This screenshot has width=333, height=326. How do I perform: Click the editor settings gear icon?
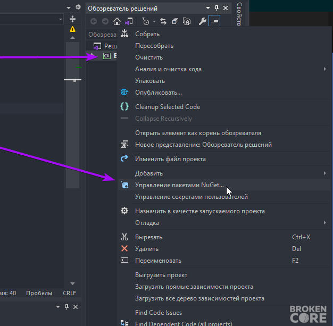(78, 7)
